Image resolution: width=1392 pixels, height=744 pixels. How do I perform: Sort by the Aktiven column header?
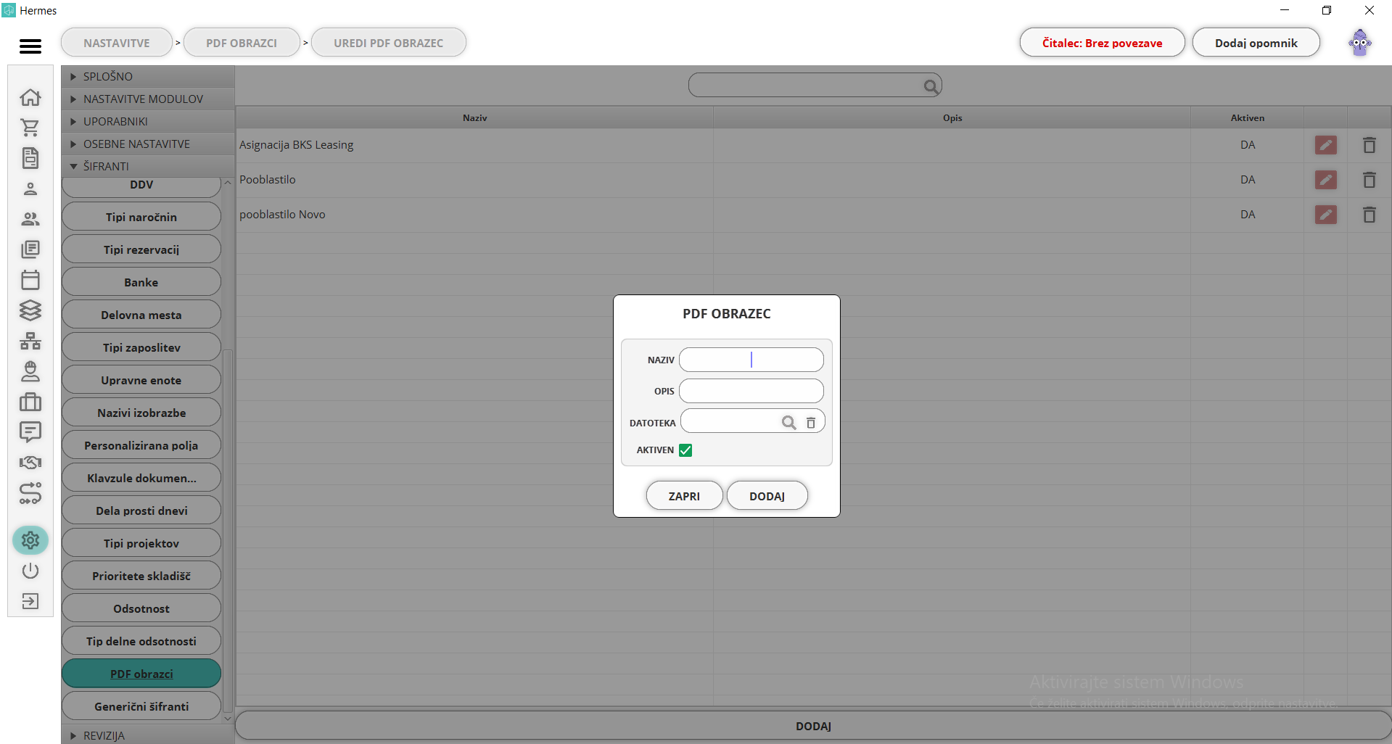coord(1247,117)
